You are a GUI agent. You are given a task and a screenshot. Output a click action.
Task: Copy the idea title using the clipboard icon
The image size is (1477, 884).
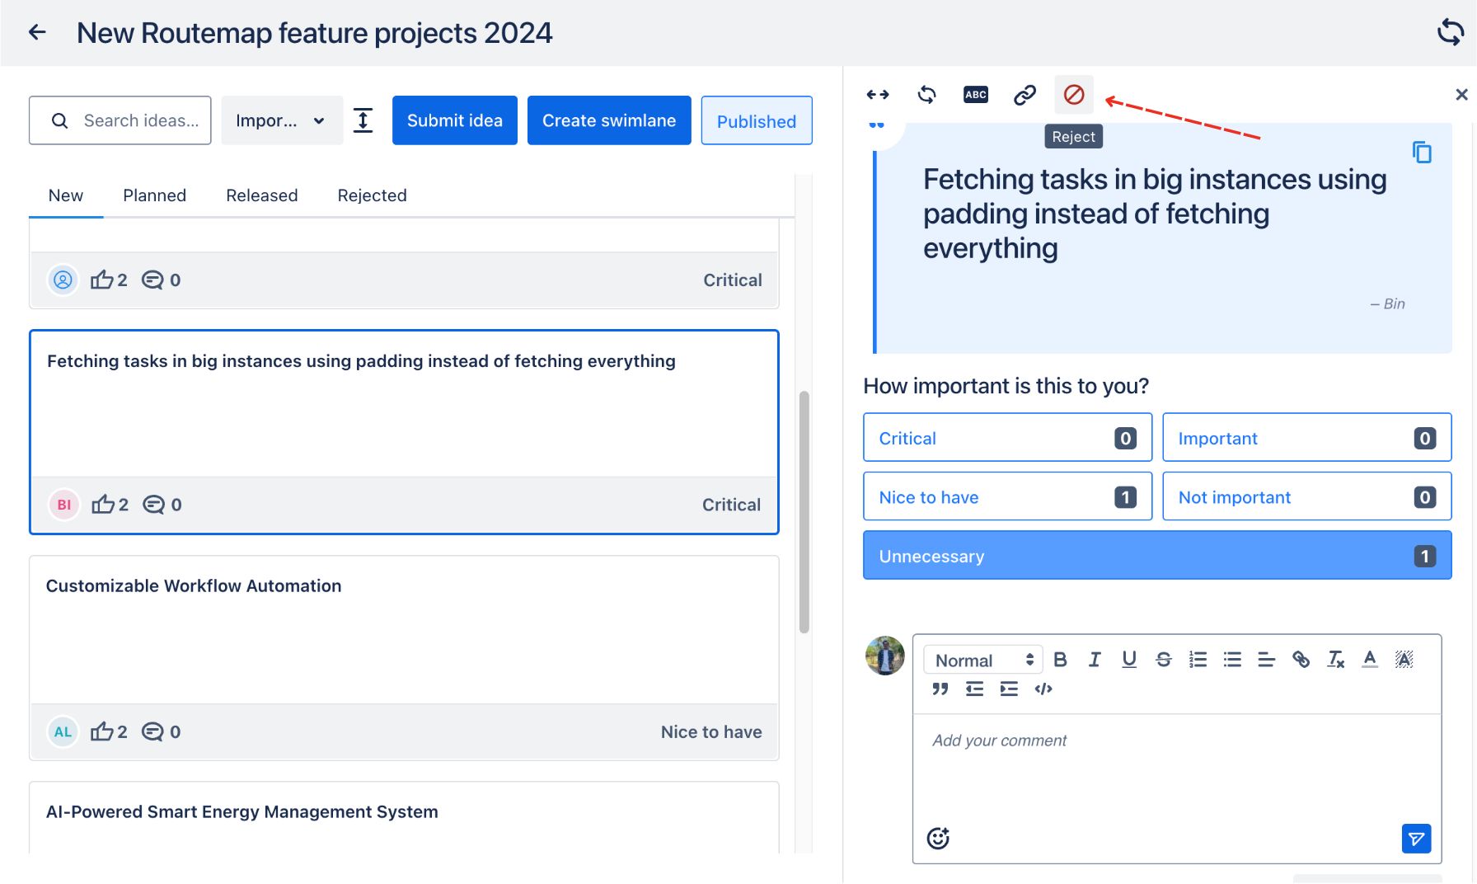click(x=1422, y=153)
